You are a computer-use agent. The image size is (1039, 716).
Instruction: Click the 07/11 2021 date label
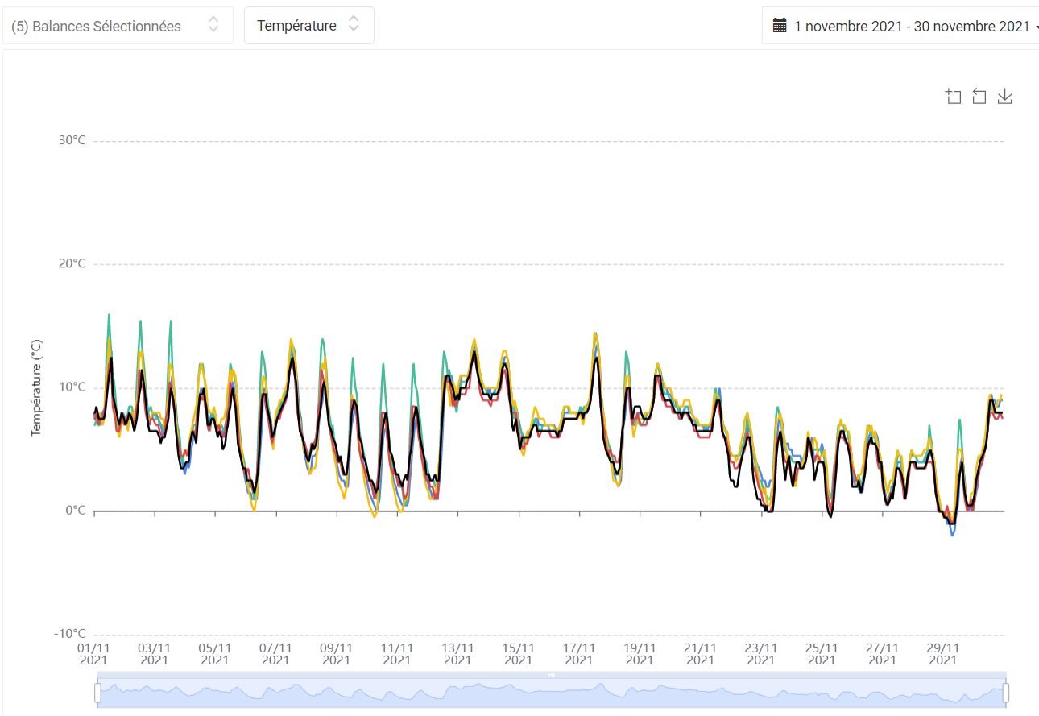[275, 653]
